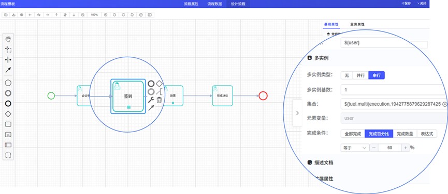Set multi-instance type to 无

(347, 75)
